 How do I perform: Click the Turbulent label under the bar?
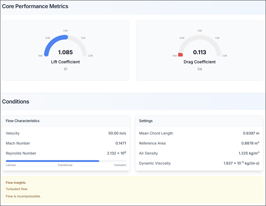pos(120,165)
